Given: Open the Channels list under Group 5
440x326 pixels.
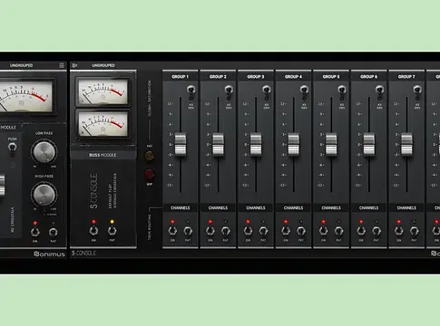Looking at the screenshot, I should (331, 208).
